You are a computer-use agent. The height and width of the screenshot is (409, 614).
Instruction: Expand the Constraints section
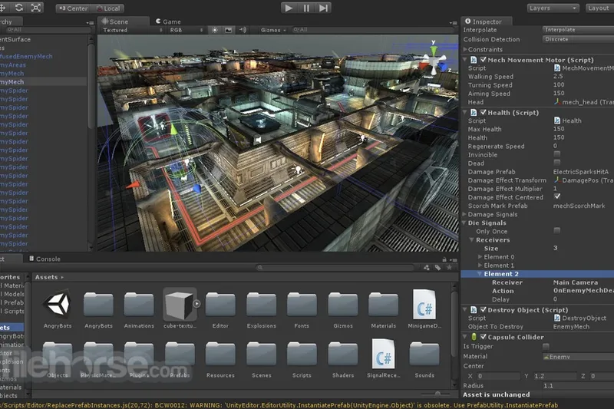click(465, 49)
